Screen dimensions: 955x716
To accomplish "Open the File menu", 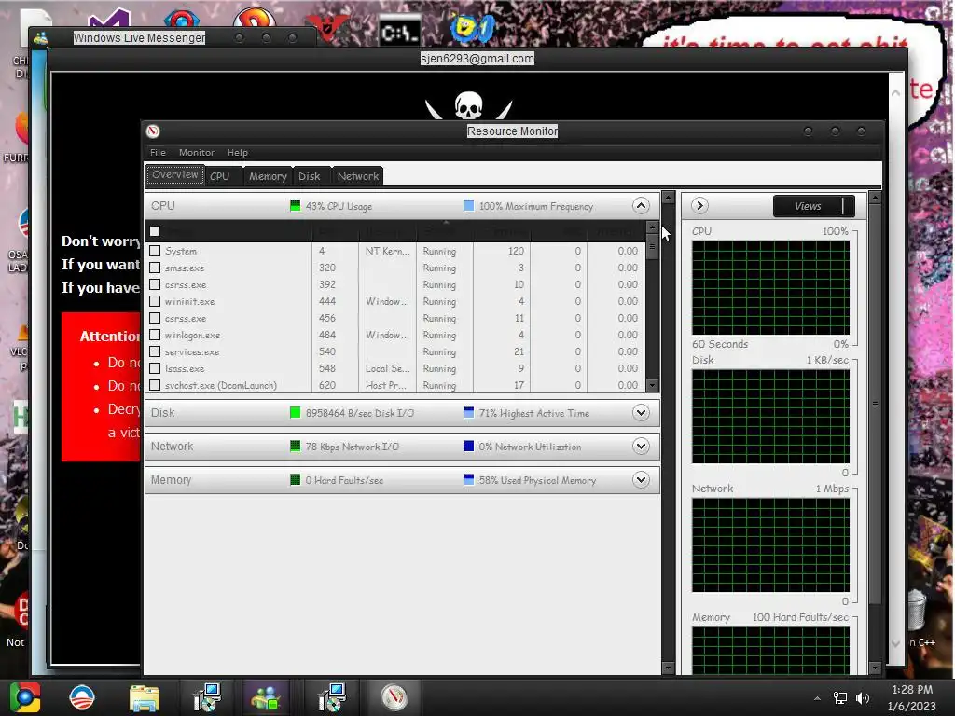I will pyautogui.click(x=158, y=152).
